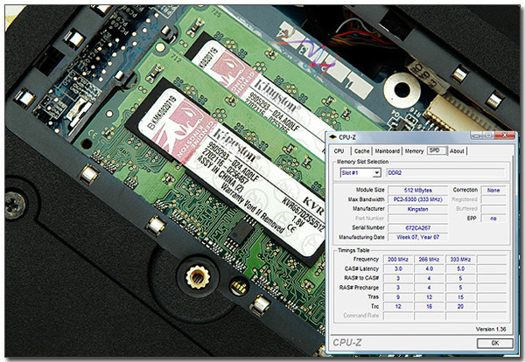
Task: Click the DDR2 memory type field
Action: pos(445,172)
